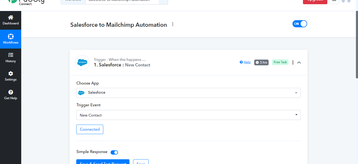Viewport: 358px width, 164px height.
Task: Open the apps grid icon in header
Action: (x=334, y=1)
